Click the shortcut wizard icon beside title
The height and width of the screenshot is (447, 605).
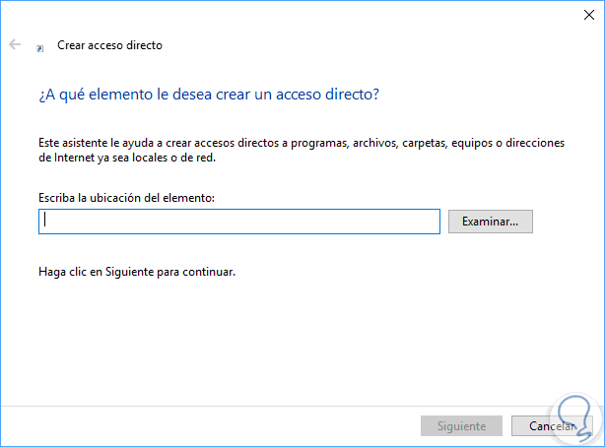[x=39, y=46]
